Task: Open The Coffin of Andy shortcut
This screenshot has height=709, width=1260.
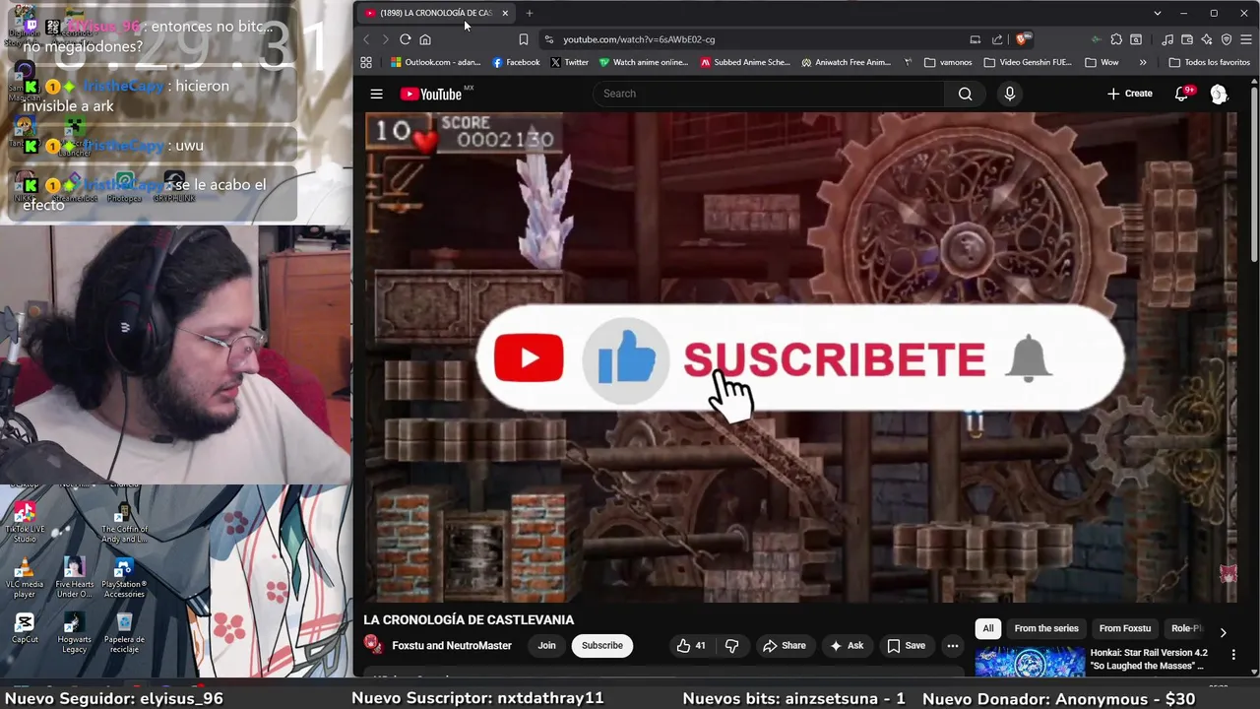Action: (124, 523)
